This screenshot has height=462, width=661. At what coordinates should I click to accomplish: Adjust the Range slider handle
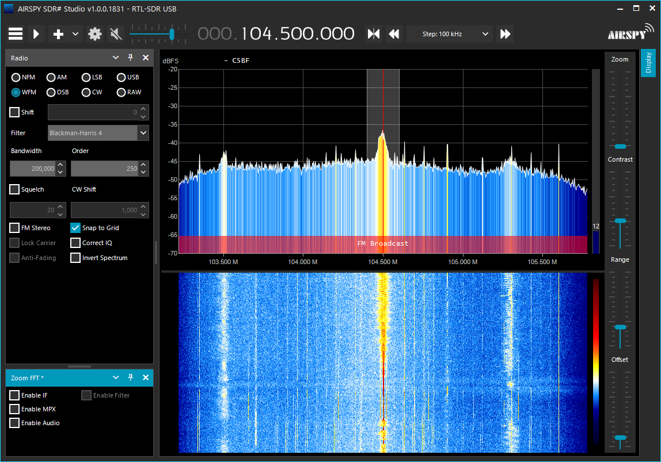[620, 327]
